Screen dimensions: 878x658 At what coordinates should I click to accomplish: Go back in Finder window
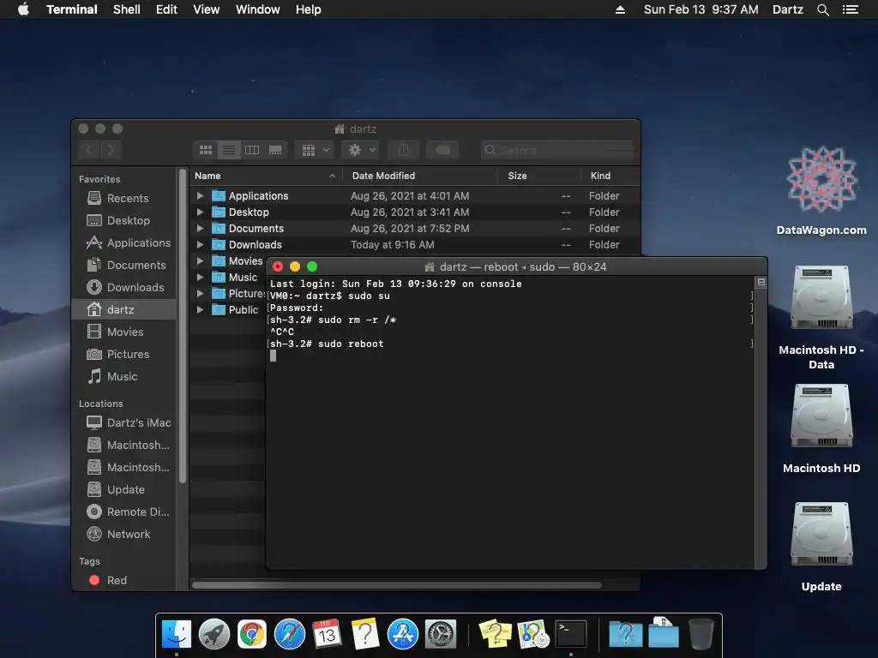tap(89, 150)
